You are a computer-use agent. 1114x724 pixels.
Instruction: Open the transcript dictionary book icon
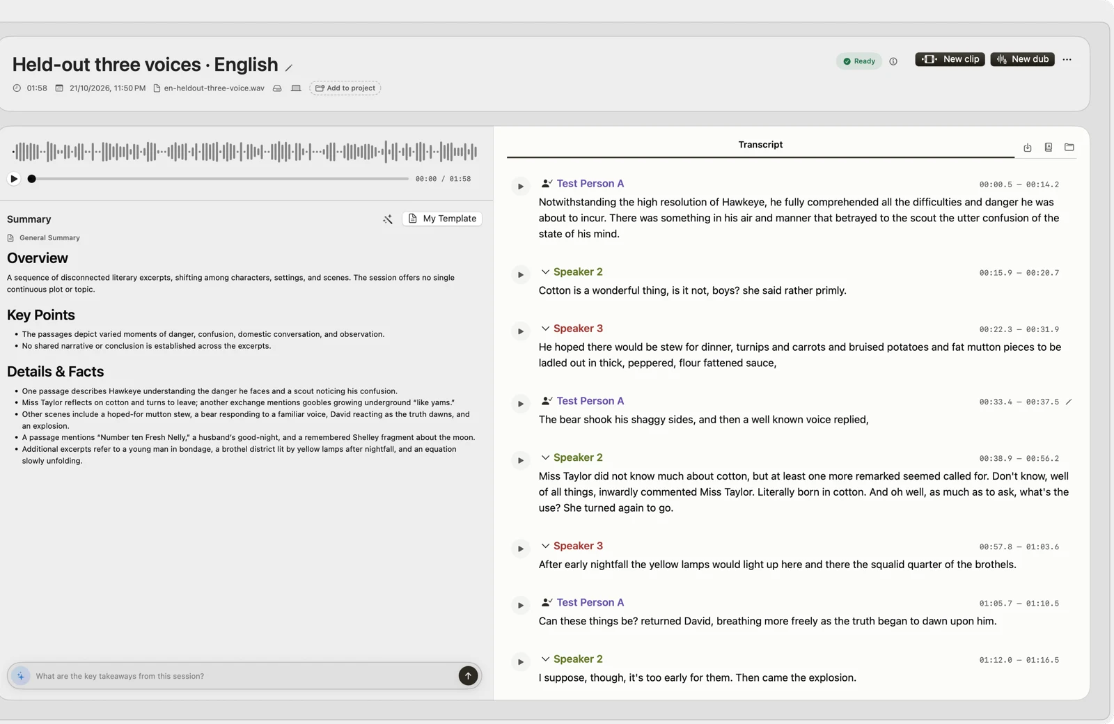pos(1049,147)
